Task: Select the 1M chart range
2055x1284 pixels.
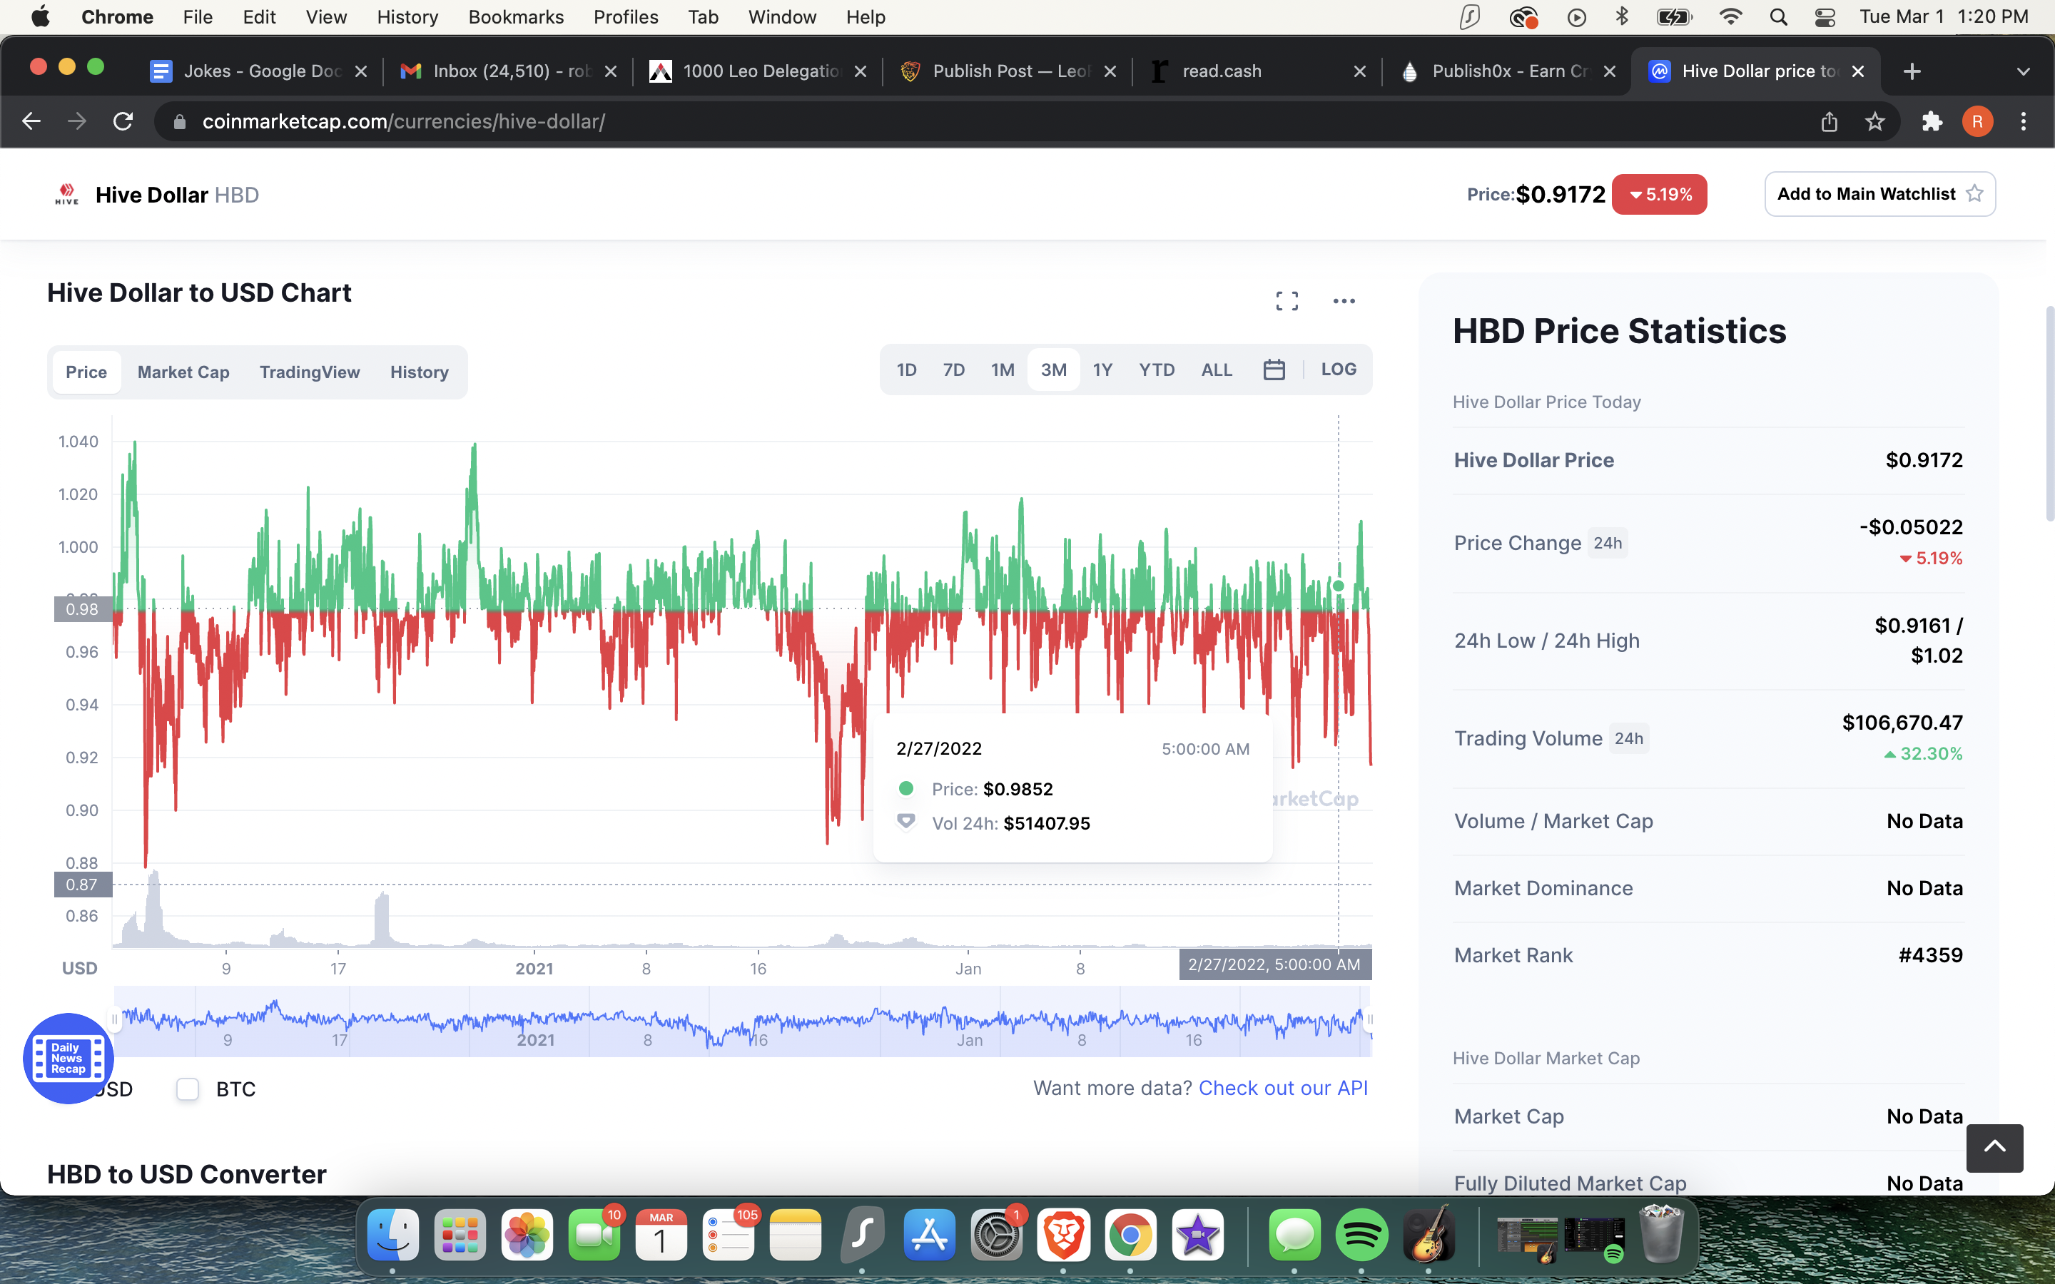Action: point(1002,370)
